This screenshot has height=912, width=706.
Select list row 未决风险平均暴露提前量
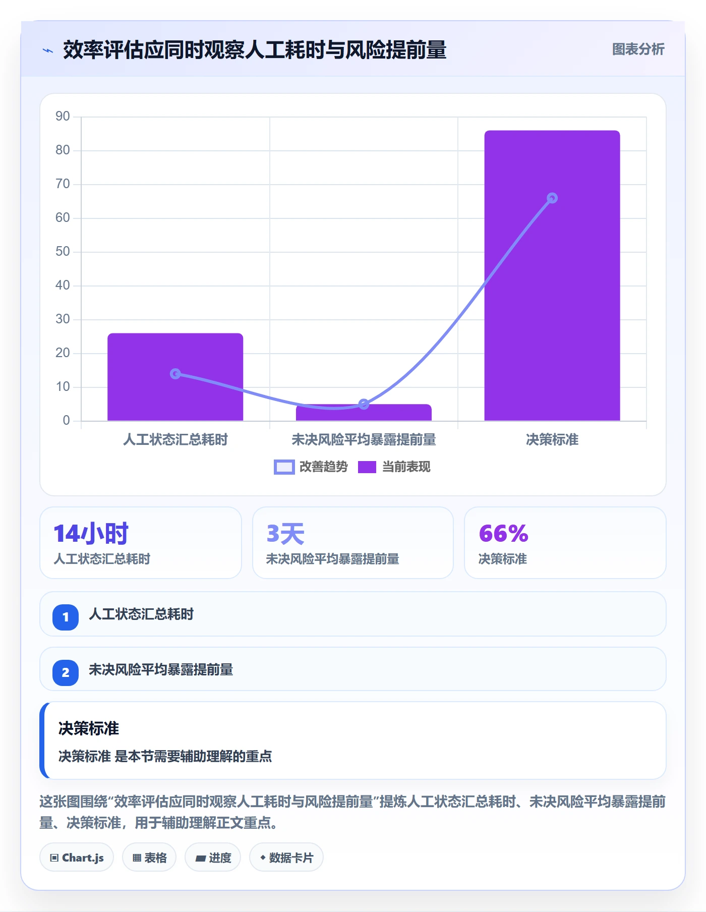point(353,669)
